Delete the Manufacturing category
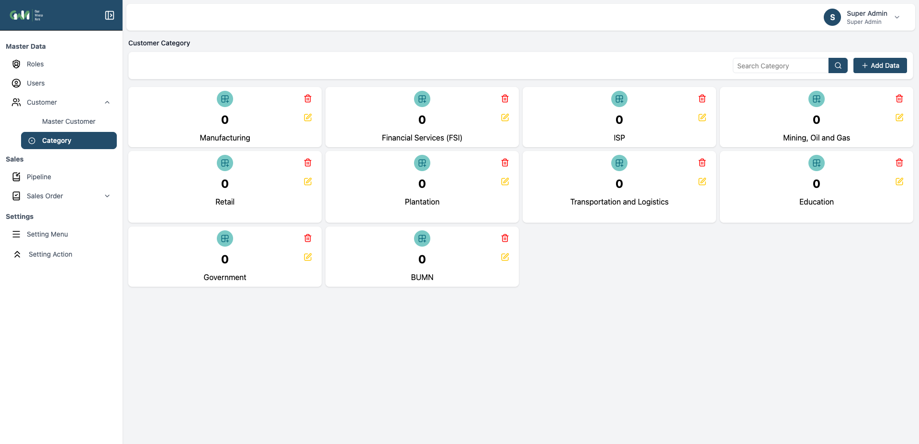919x444 pixels. 308,98
